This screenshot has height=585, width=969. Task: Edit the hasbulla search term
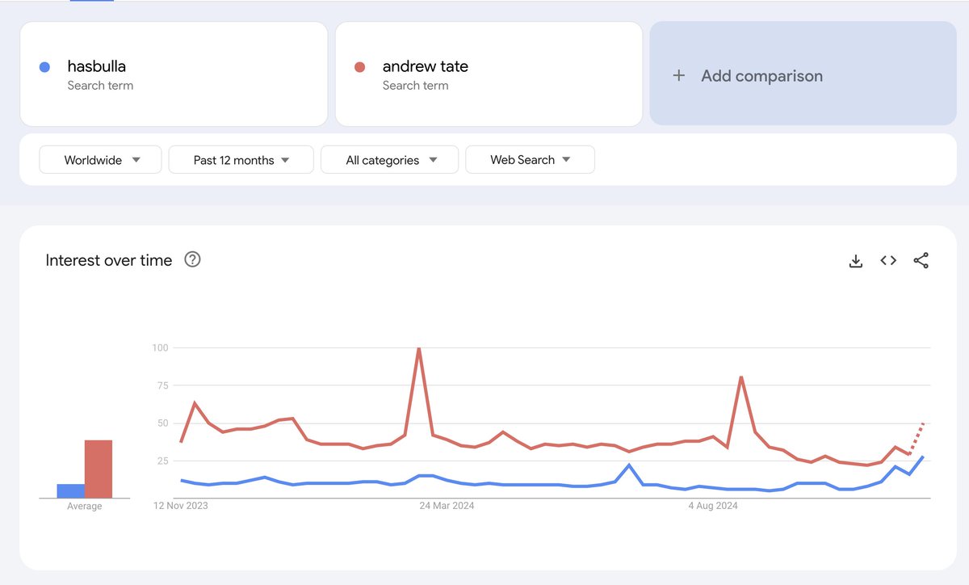coord(174,74)
